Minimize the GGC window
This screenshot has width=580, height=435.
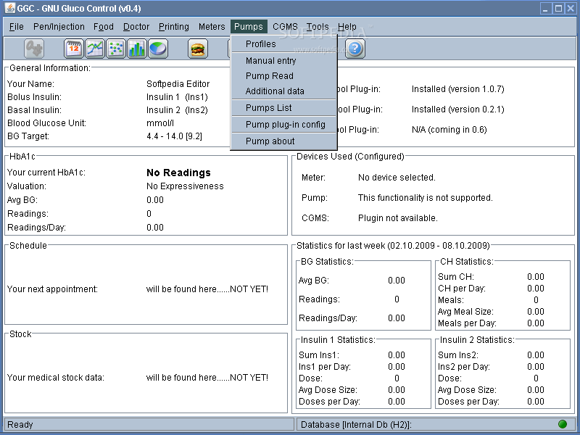(546, 8)
